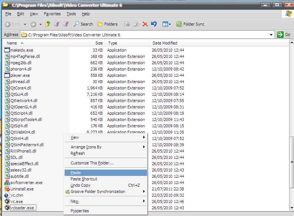
Task: Sort by the Name column header
Action: click(36, 43)
